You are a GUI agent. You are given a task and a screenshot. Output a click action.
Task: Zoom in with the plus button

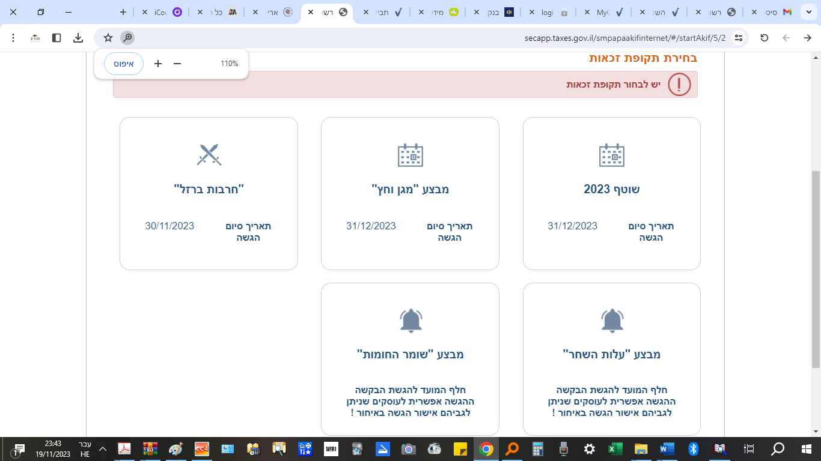tap(158, 64)
